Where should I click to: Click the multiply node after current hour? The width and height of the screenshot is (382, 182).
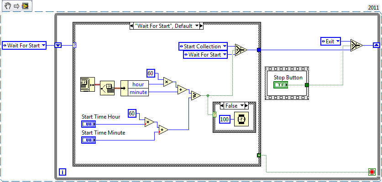[x=168, y=82]
